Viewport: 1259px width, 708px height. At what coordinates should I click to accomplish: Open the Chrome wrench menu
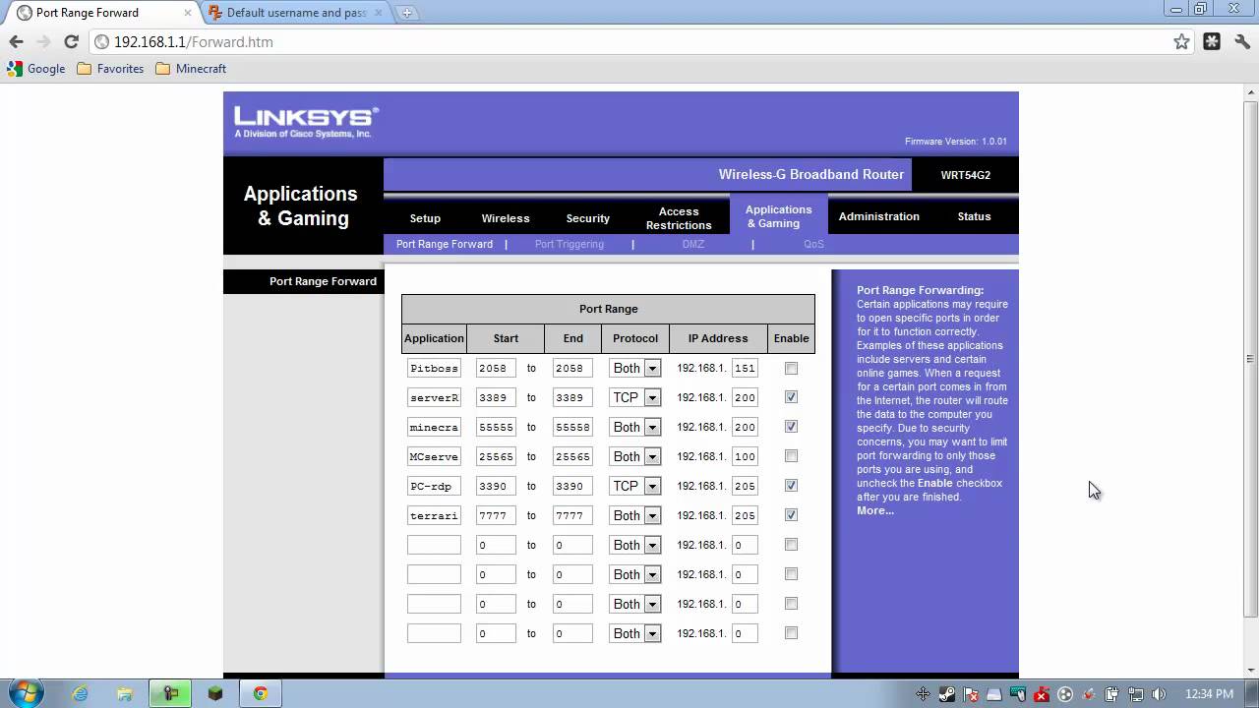click(x=1241, y=41)
